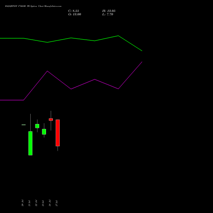Click the "22 Jul" date axis label
213x213 pixels.
[x=36, y=203]
